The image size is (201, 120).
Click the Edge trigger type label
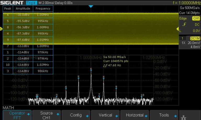183,18
